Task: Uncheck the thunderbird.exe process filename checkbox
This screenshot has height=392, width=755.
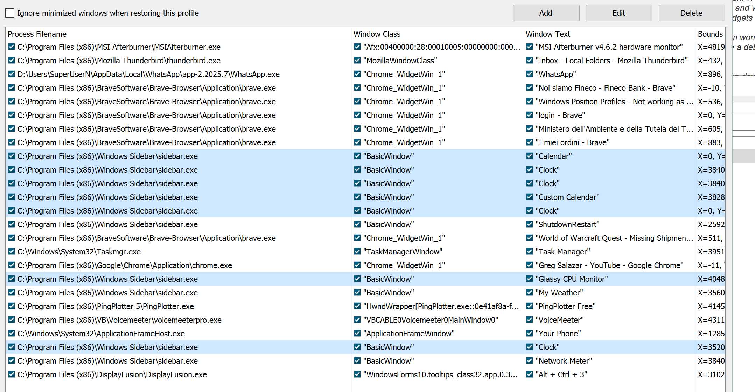Action: click(12, 61)
